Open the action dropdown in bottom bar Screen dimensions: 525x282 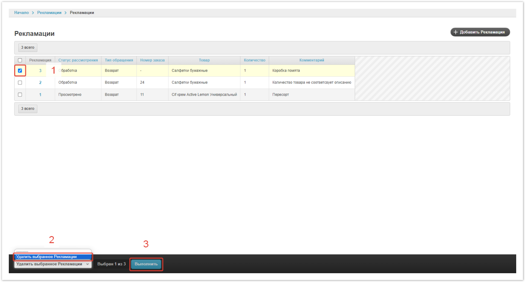pyautogui.click(x=52, y=264)
